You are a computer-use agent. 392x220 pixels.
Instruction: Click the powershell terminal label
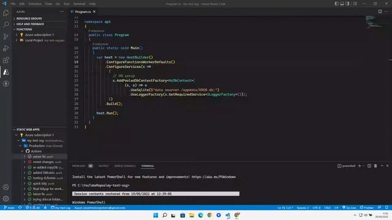click(346, 166)
